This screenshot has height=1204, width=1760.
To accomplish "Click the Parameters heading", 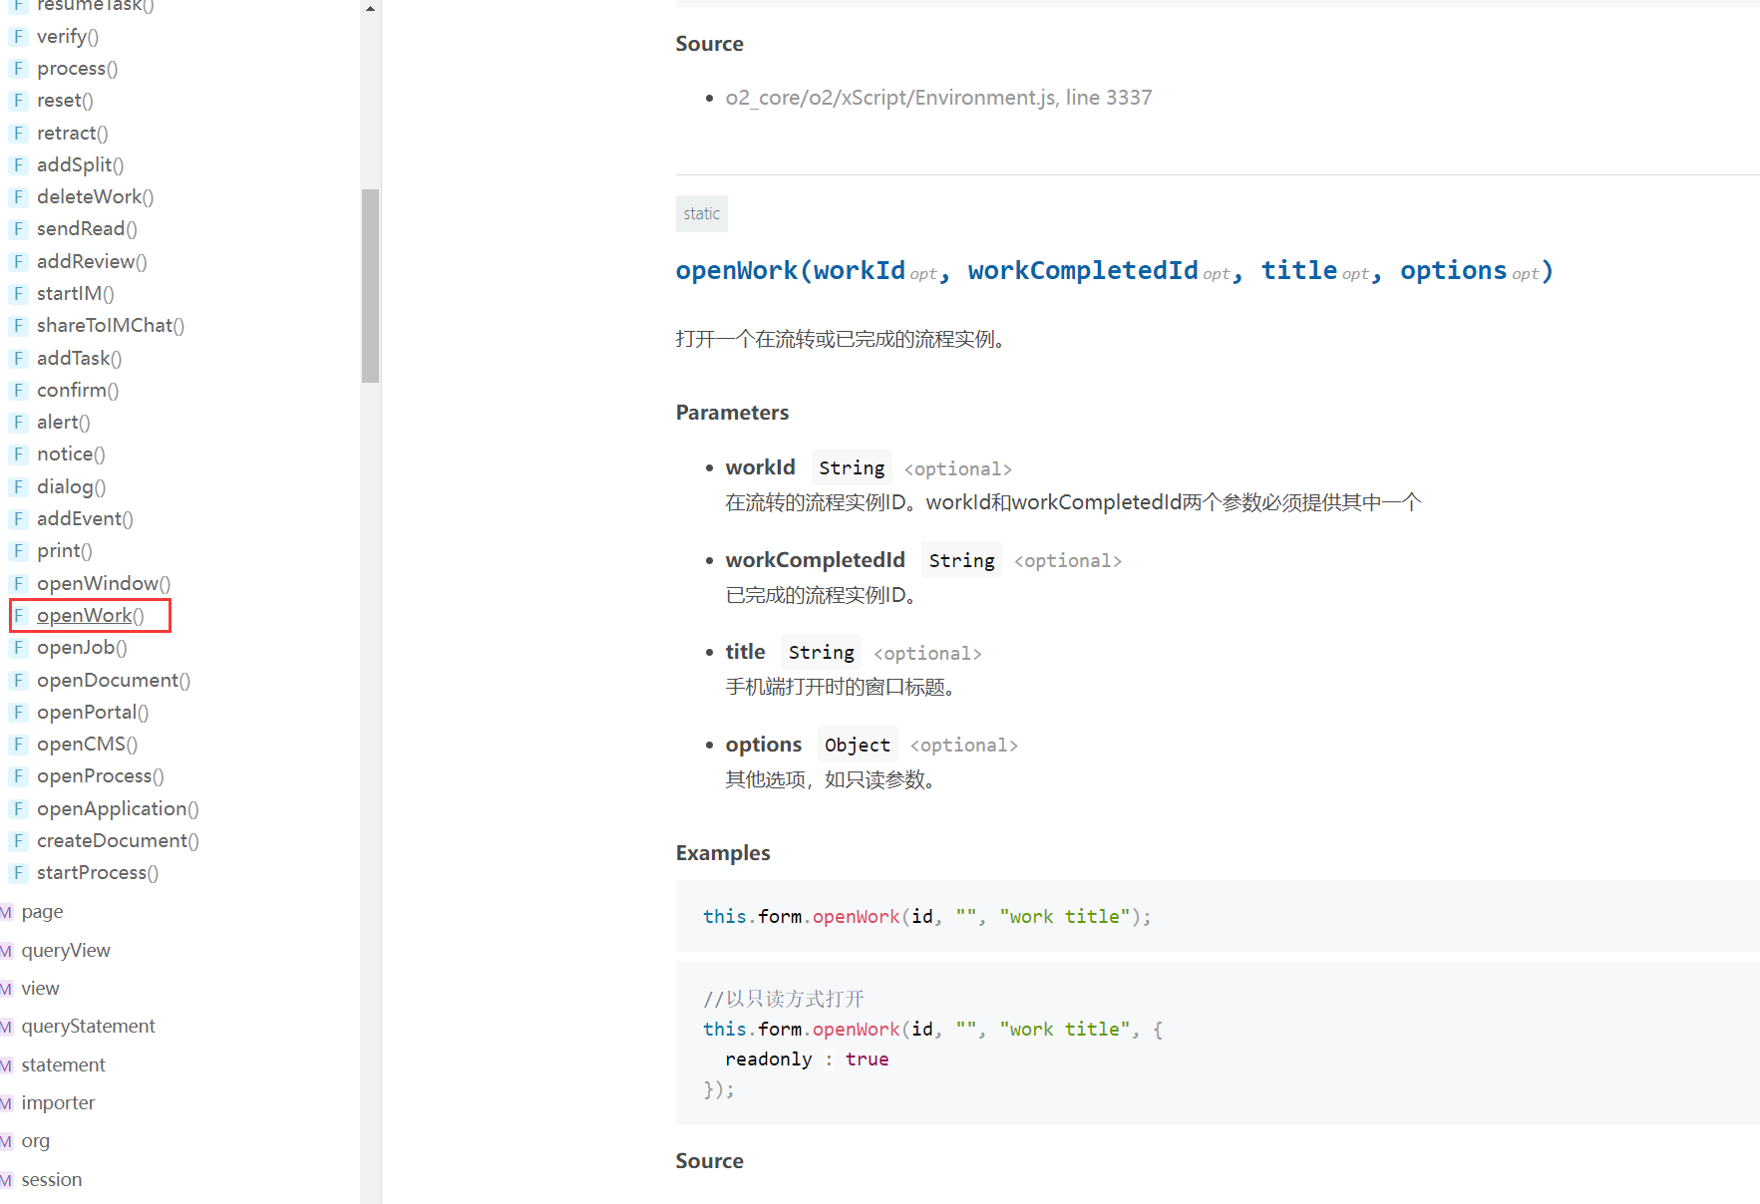I will 732,413.
